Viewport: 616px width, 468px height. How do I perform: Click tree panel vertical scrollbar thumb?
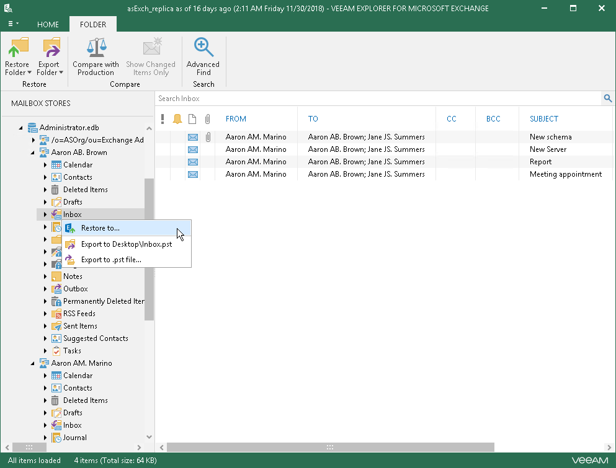point(149,249)
